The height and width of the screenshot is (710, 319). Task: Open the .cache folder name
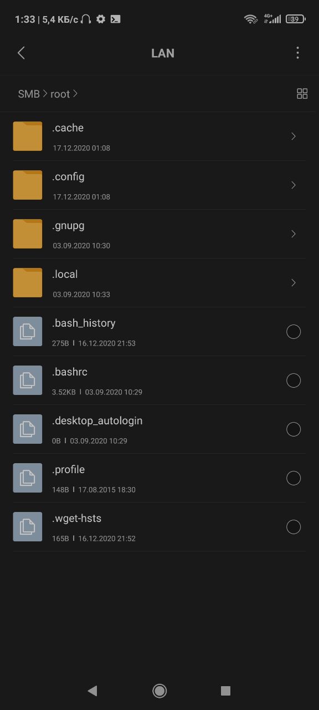(x=68, y=128)
